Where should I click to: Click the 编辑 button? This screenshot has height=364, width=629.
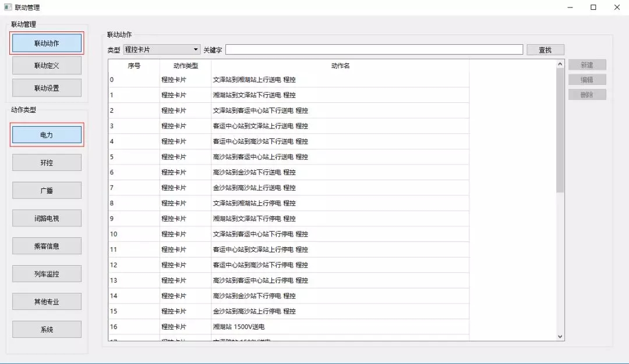pos(587,80)
